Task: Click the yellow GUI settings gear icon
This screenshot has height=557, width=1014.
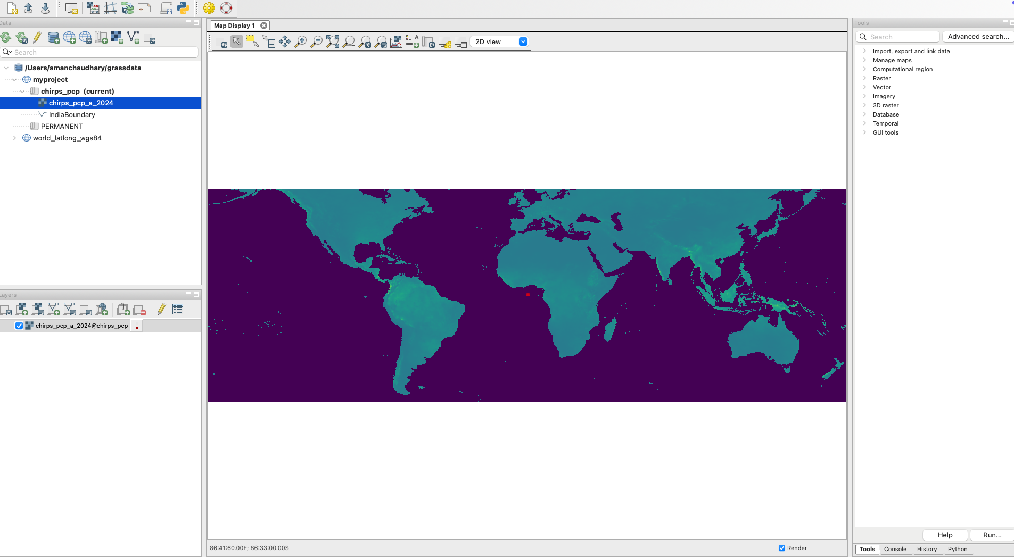Action: click(209, 8)
